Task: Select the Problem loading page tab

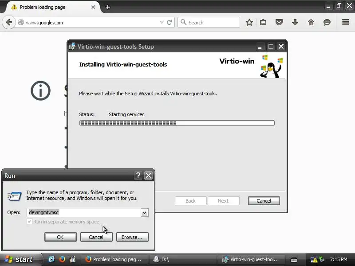Action: point(53,7)
